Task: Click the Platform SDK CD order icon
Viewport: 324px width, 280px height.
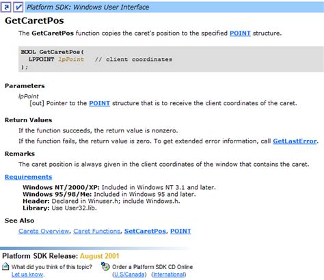Action: point(105,266)
